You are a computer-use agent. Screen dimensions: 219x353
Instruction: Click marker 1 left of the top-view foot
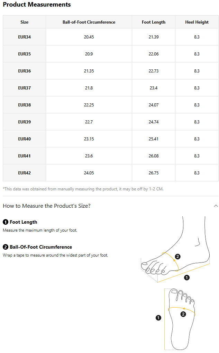[x=158, y=318]
